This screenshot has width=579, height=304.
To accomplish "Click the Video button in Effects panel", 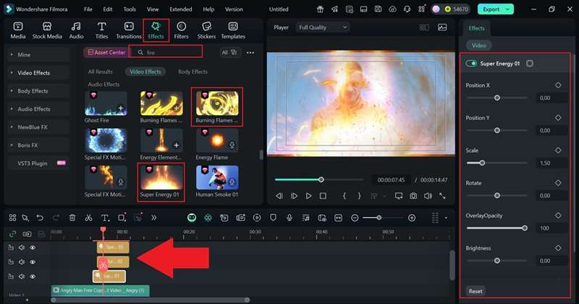I will click(478, 46).
